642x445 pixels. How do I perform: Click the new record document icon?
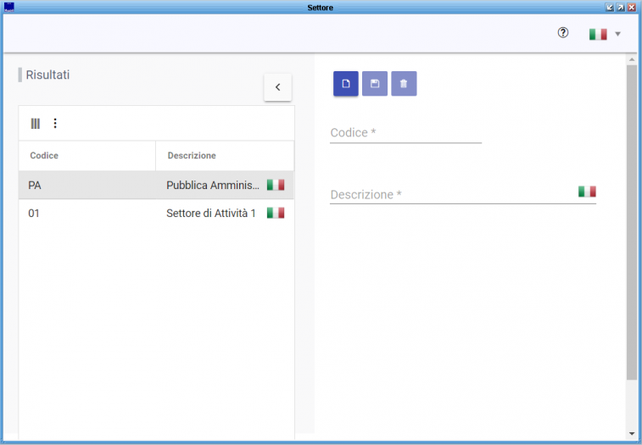pos(346,84)
